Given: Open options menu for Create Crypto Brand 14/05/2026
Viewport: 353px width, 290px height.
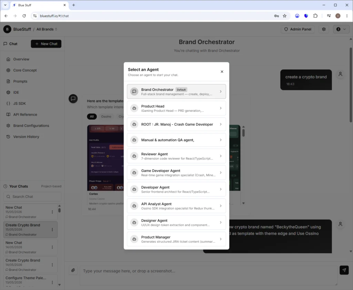Looking at the screenshot, I should (x=52, y=265).
